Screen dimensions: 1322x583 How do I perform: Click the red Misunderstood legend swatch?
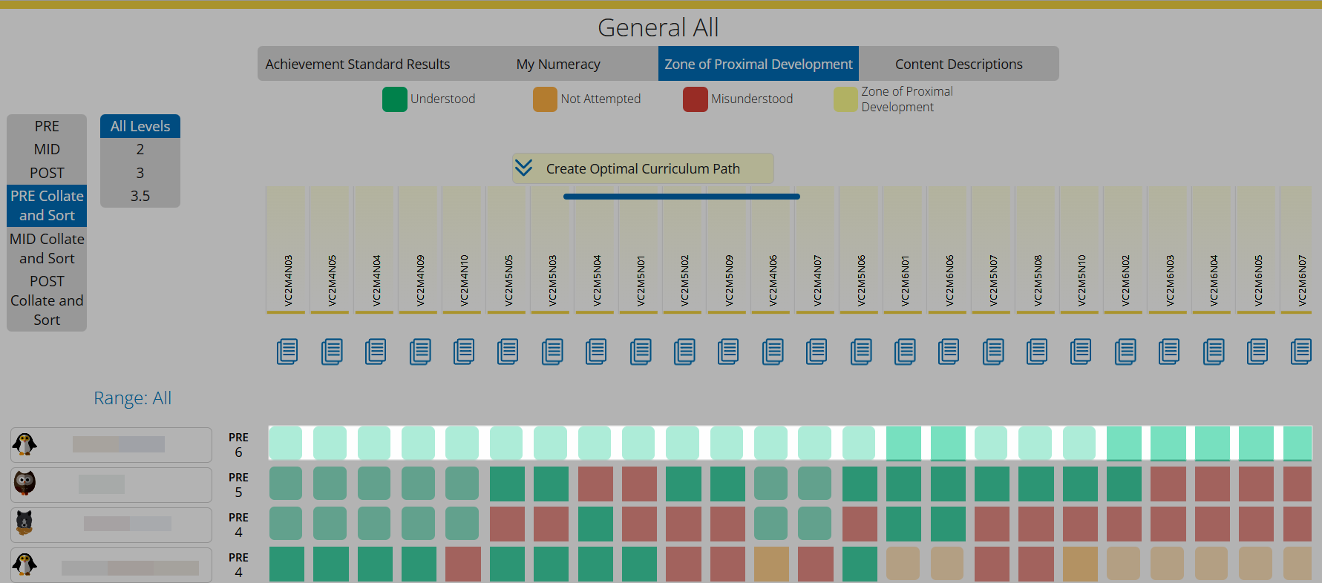click(696, 99)
